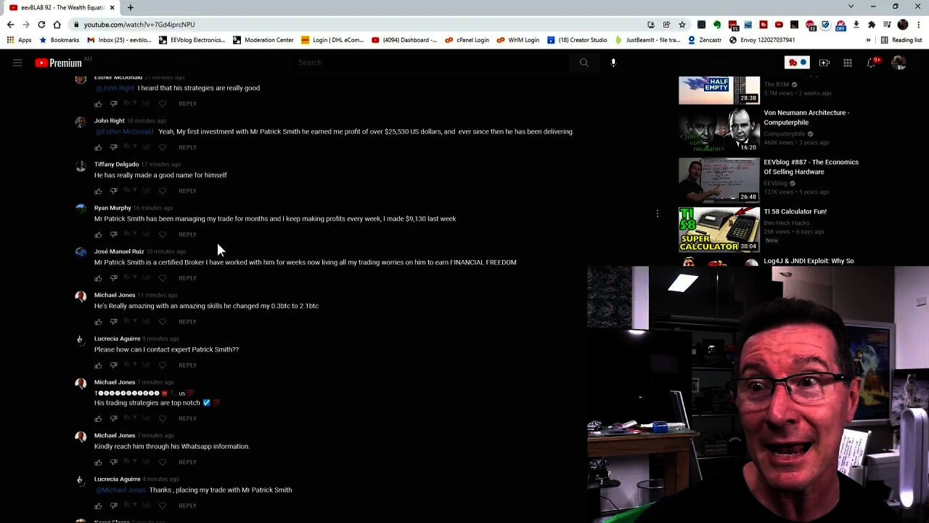Start voice search with microphone icon

point(613,63)
